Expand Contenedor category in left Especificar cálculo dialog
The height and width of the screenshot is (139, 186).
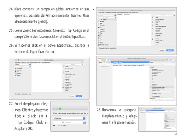pos(65,76)
